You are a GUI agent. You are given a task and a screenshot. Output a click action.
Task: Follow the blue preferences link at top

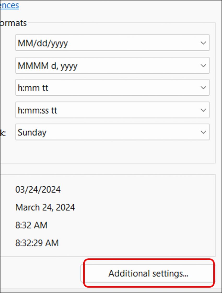(9, 5)
